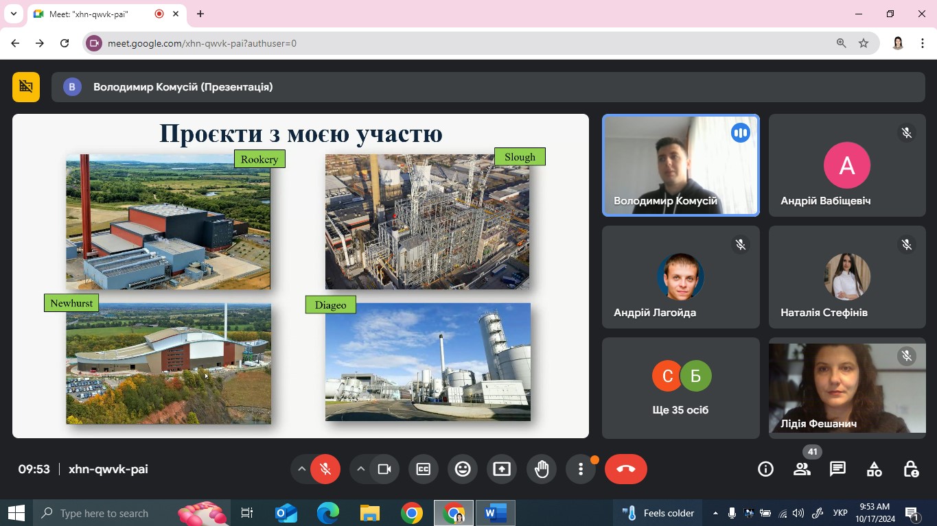View site info camera icon in address bar
937x526 pixels.
pos(95,43)
